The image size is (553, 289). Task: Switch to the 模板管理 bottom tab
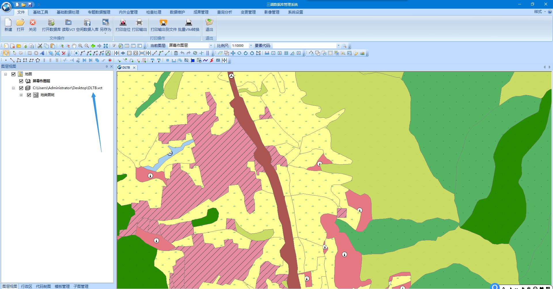pyautogui.click(x=62, y=286)
